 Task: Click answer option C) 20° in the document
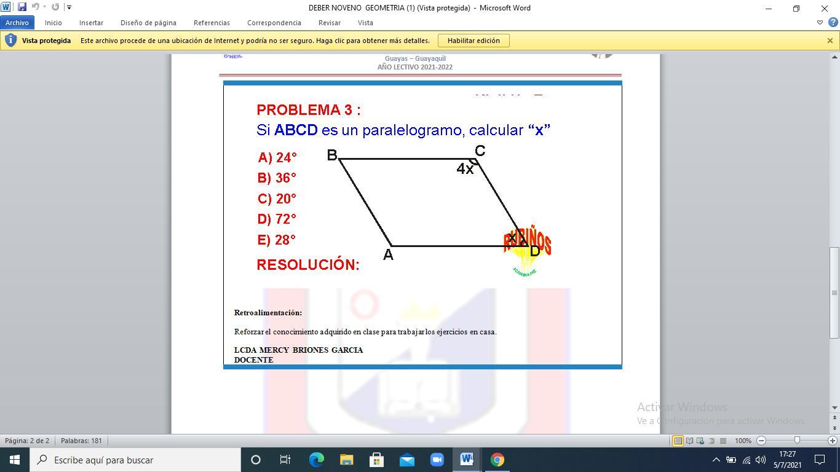277,199
